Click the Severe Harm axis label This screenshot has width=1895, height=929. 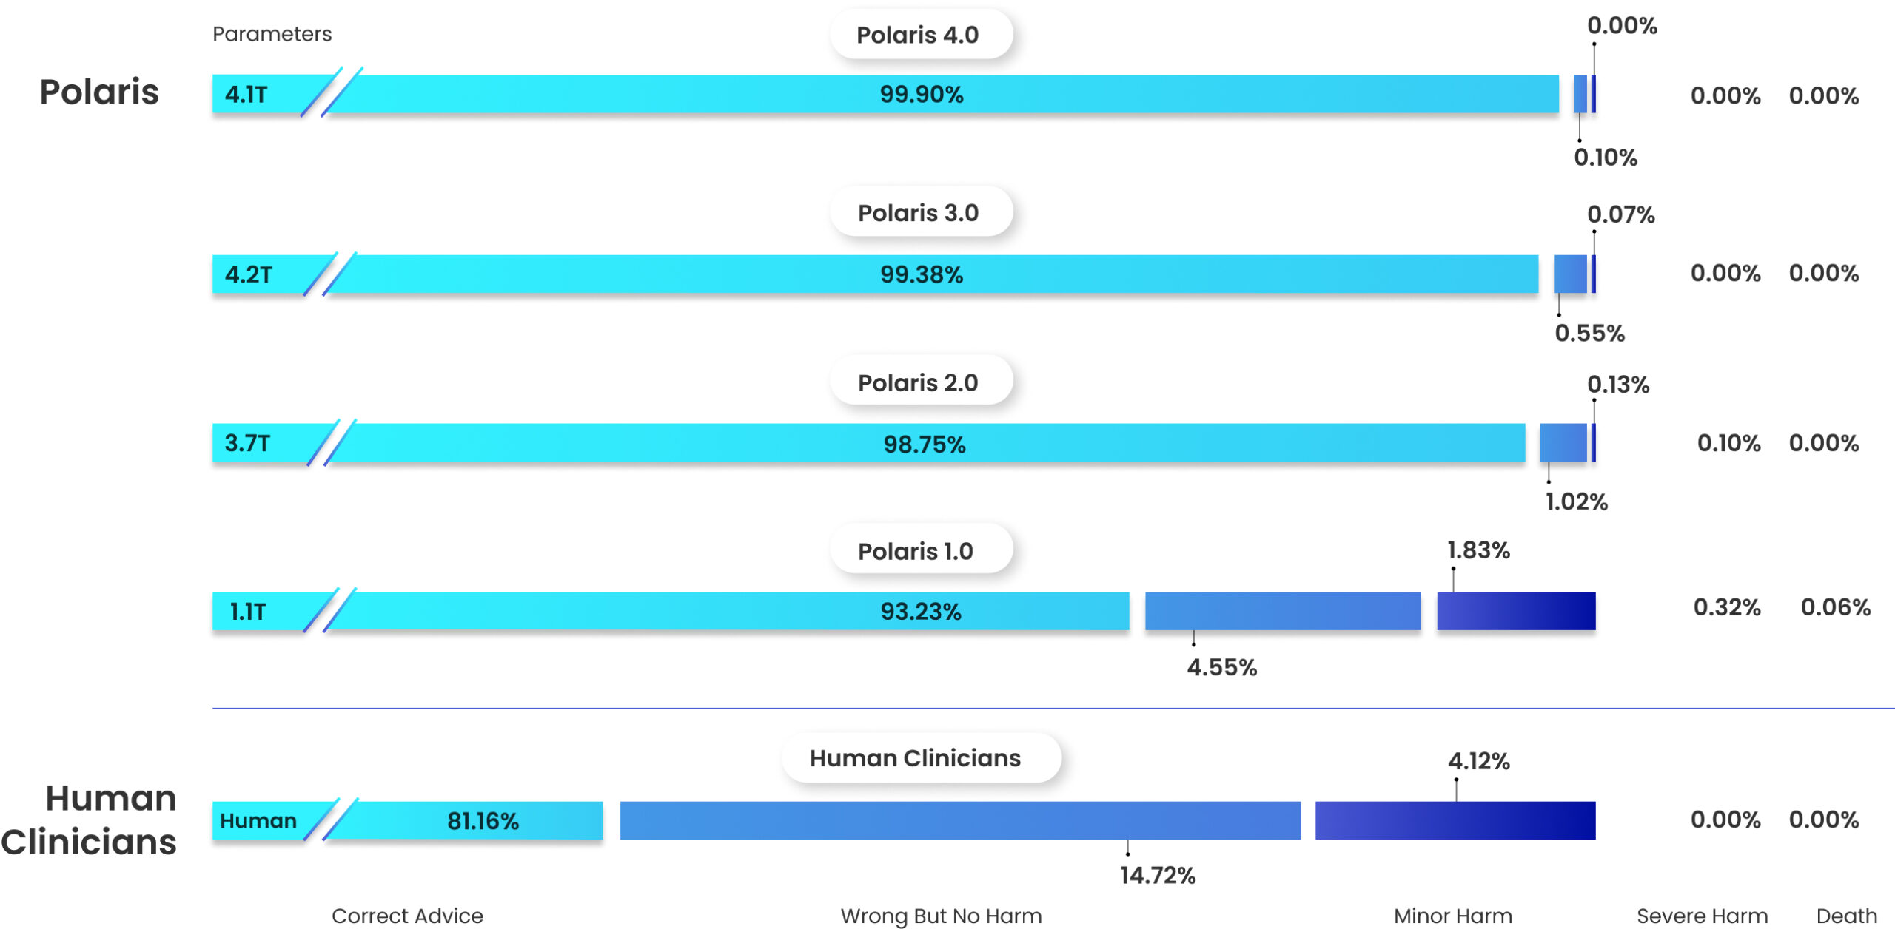click(x=1702, y=916)
